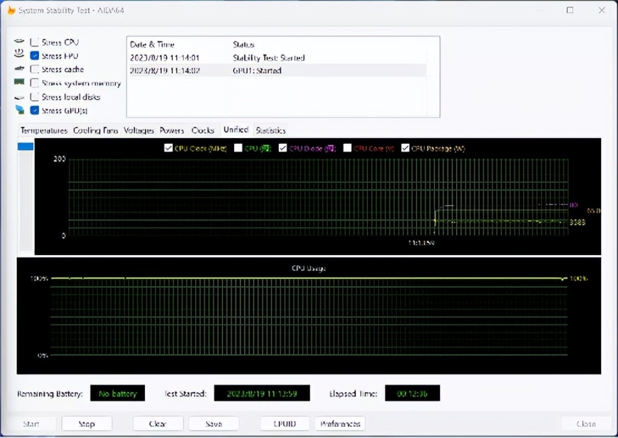Open the Preferences dialog

coord(340,424)
